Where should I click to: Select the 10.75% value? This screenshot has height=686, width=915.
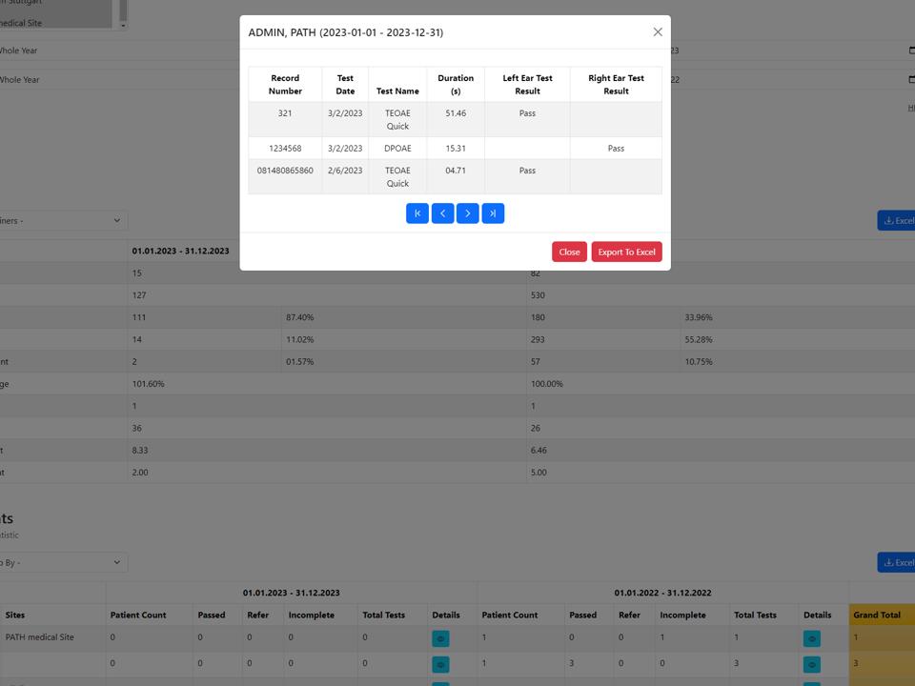point(699,362)
